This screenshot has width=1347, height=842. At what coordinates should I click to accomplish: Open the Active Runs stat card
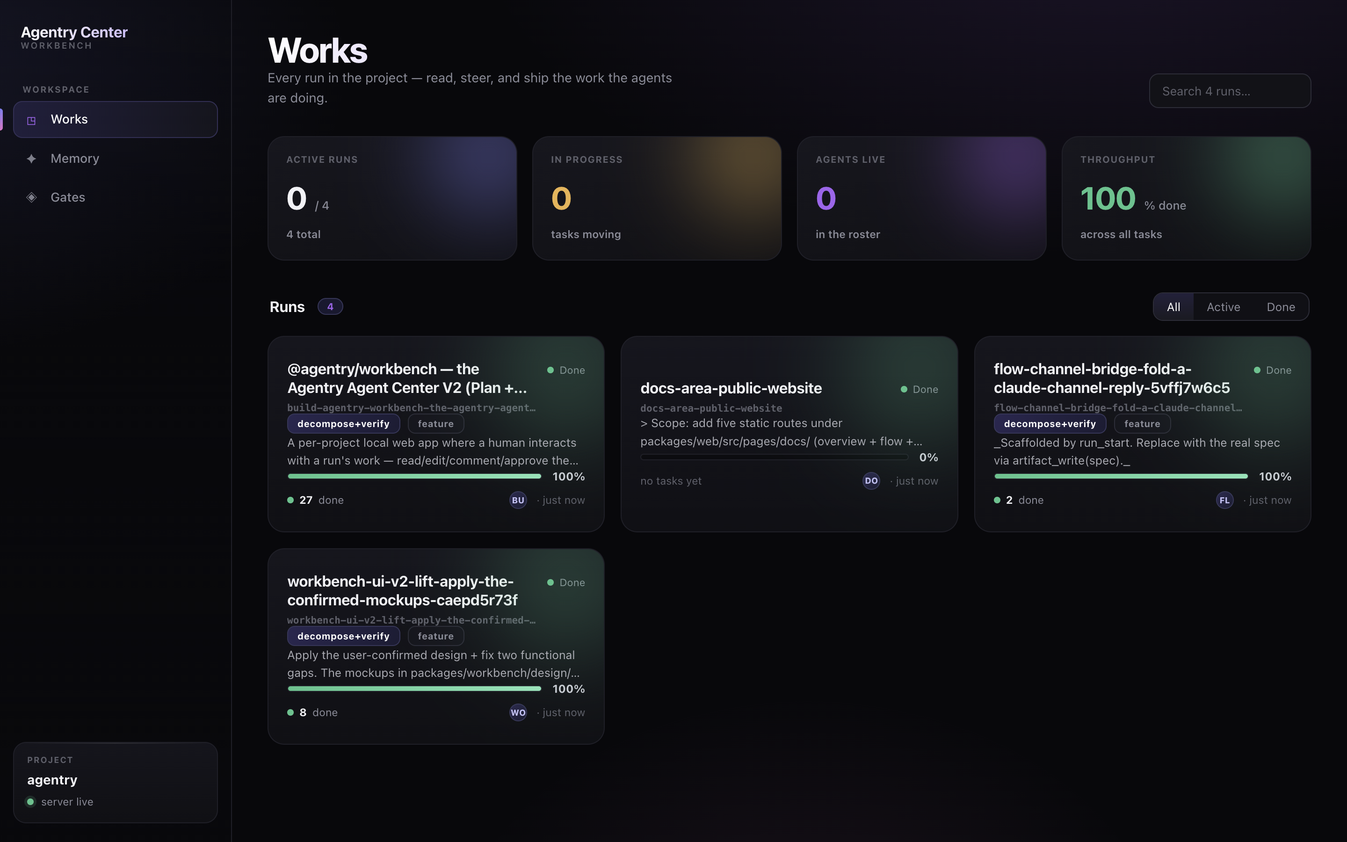tap(392, 198)
